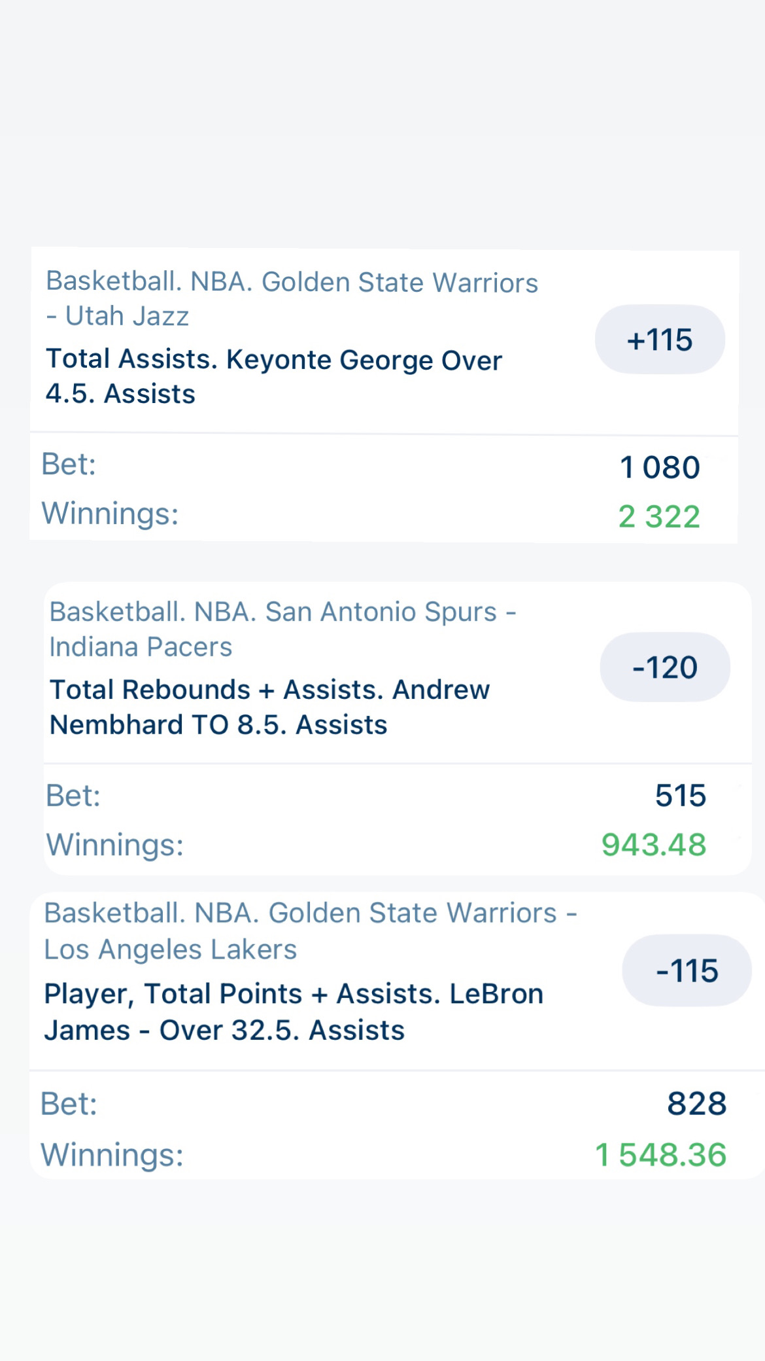Viewport: 765px width, 1361px height.
Task: Click the Winnings label on the Spurs - Pacers card
Action: click(115, 845)
